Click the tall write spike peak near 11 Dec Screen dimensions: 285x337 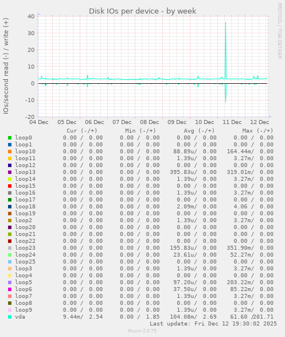[x=225, y=22]
